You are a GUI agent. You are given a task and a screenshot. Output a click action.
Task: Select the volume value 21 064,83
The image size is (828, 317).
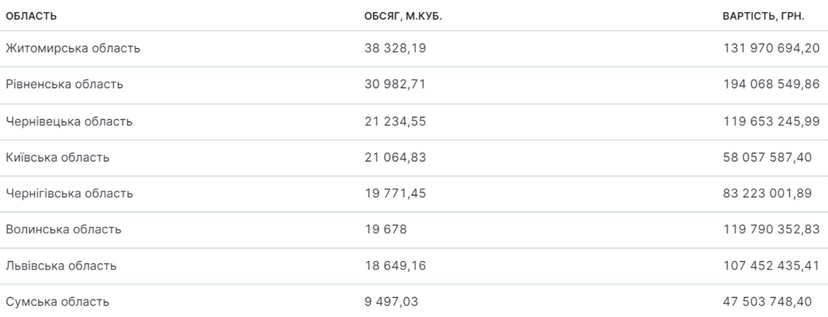395,157
